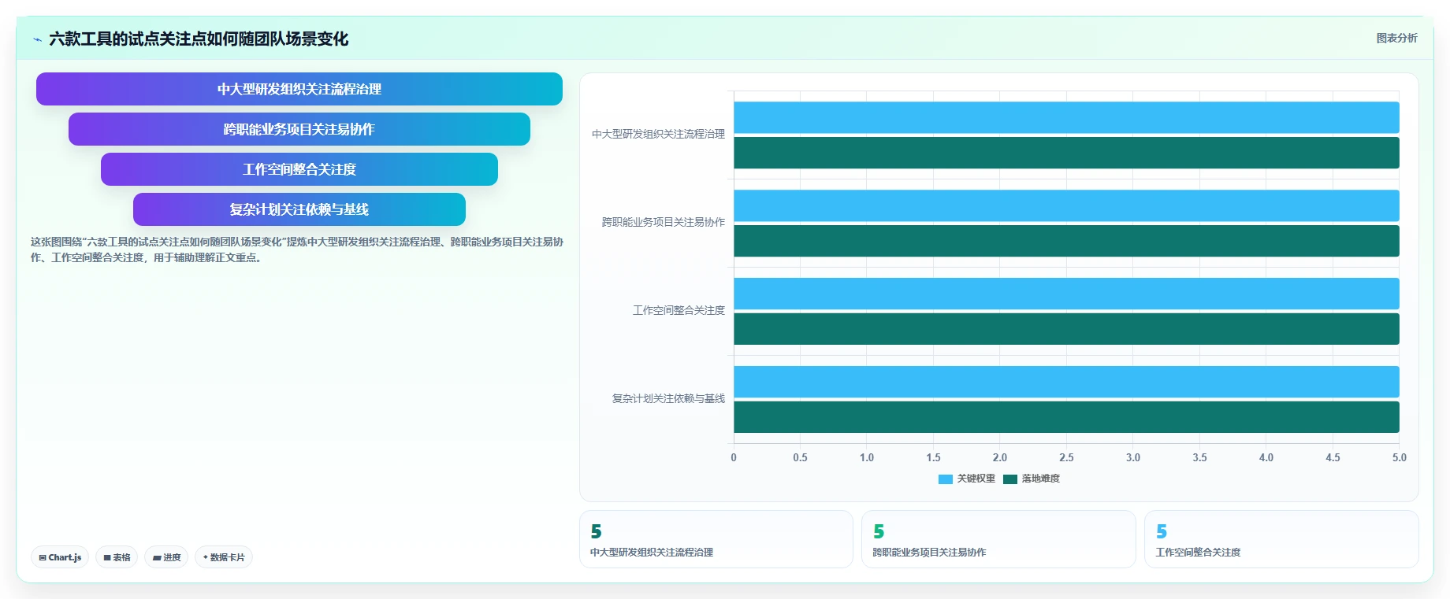Viewport: 1450px width, 599px height.
Task: Click the y-axis label 跨职能业务项目关注易协作
Action: pyautogui.click(x=664, y=223)
